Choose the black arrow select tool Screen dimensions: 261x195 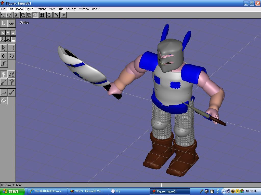tap(4, 48)
